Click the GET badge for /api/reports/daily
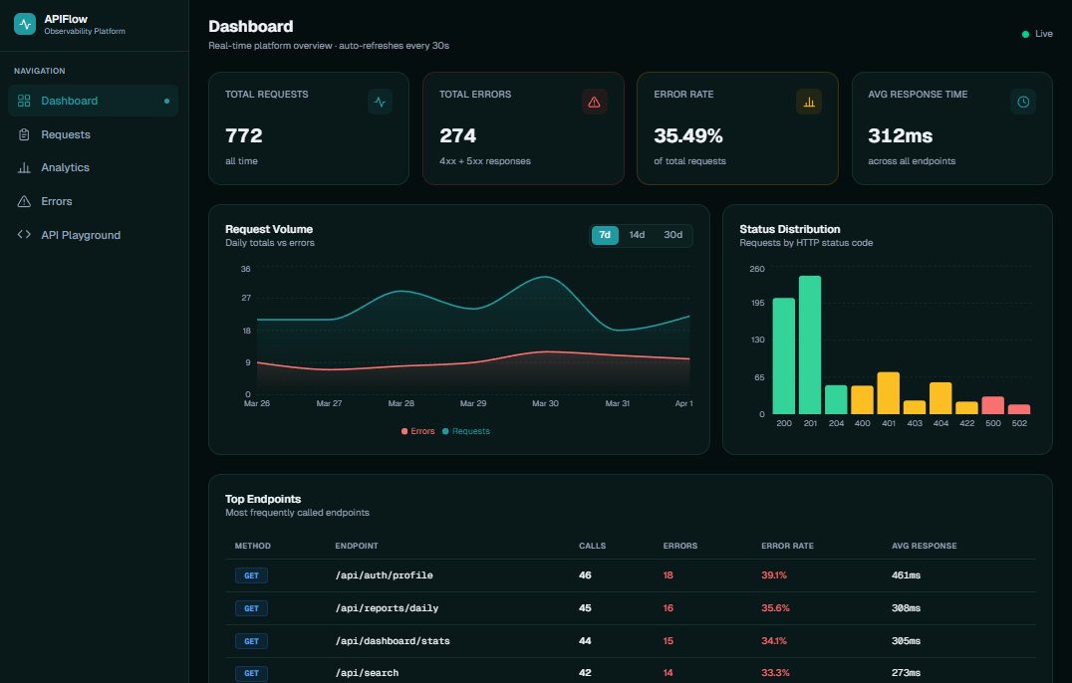The image size is (1072, 683). point(252,608)
